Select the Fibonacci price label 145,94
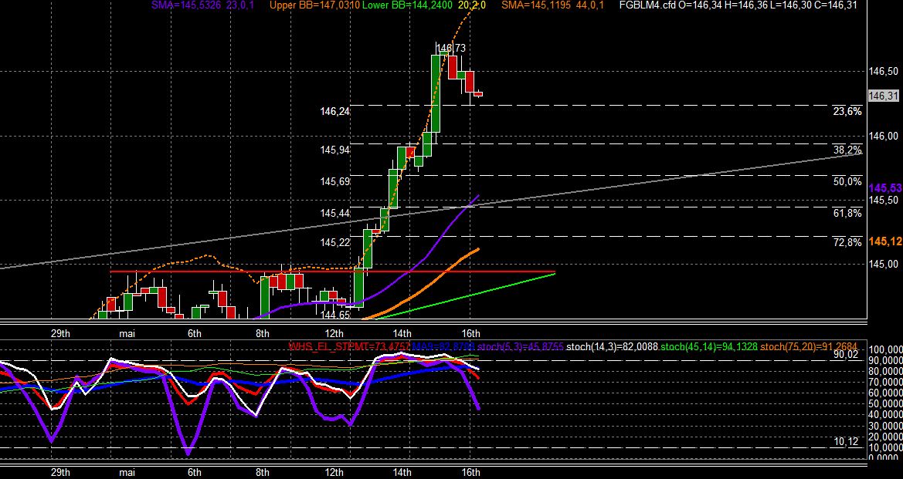 (335, 150)
